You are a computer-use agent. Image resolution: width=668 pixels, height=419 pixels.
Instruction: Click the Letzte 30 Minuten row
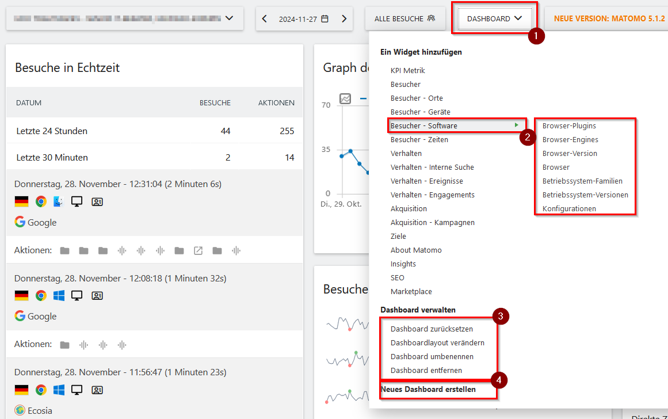click(x=155, y=157)
